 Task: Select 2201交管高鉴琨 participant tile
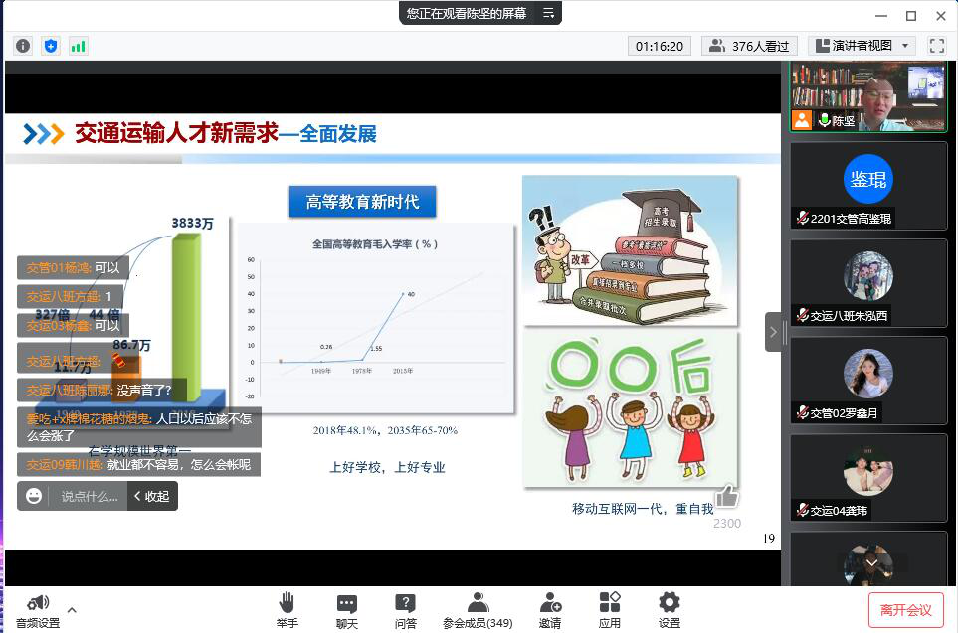868,186
